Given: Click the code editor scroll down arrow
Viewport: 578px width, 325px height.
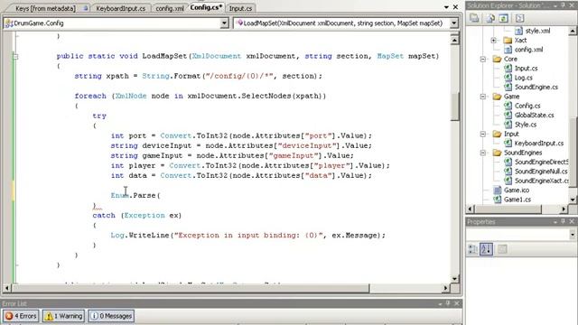Looking at the screenshot, I should [x=455, y=279].
